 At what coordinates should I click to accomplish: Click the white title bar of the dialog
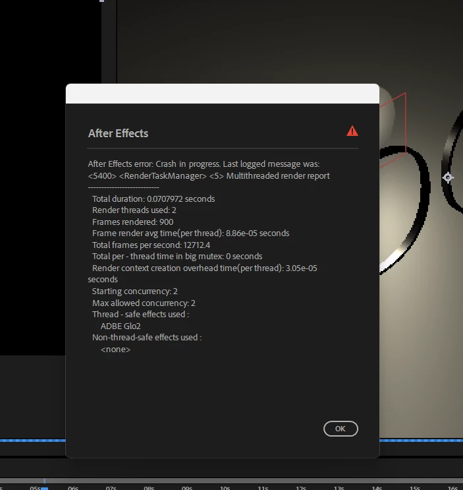point(223,94)
